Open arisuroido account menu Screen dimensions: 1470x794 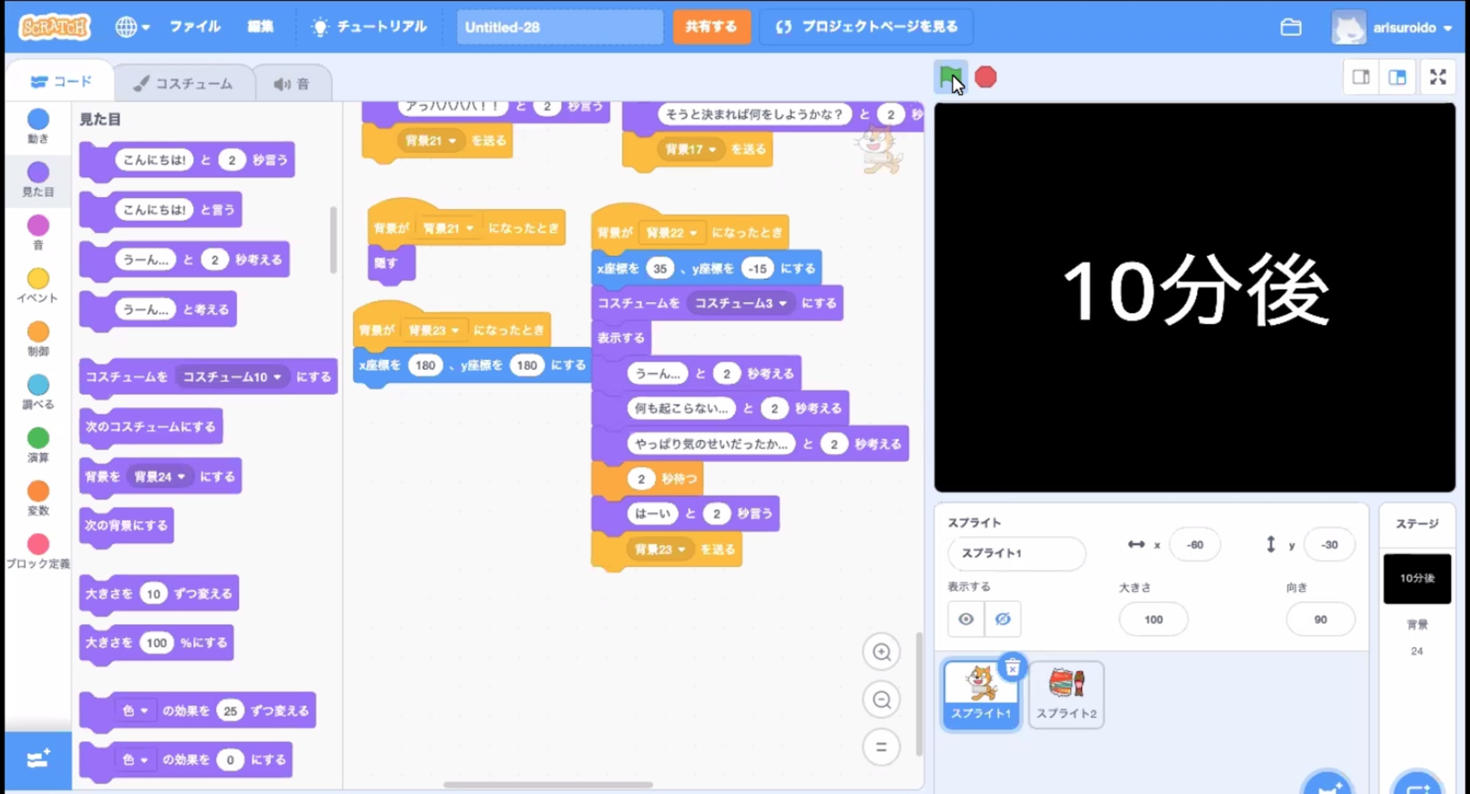1404,28
